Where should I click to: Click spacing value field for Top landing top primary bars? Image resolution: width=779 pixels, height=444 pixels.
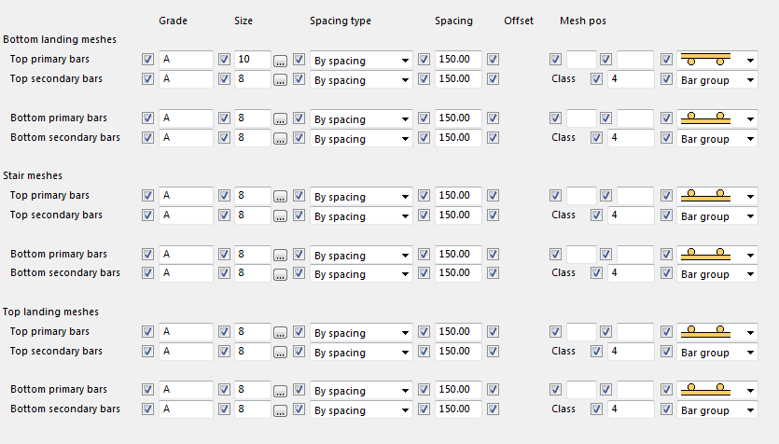pos(458,332)
